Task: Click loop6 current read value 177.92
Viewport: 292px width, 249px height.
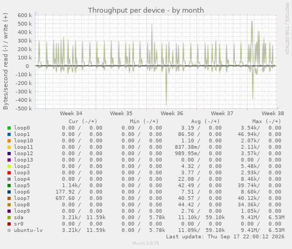Action: 65,192
